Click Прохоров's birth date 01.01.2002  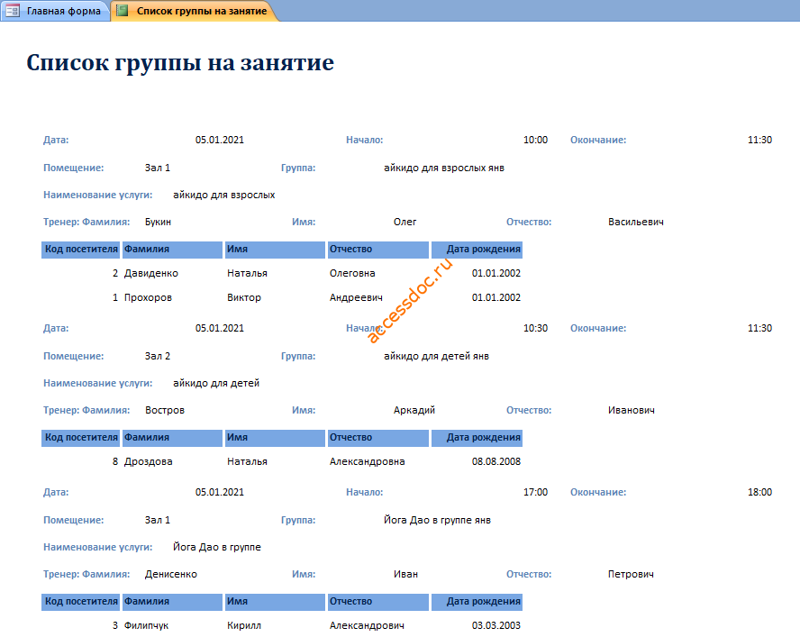tap(495, 297)
